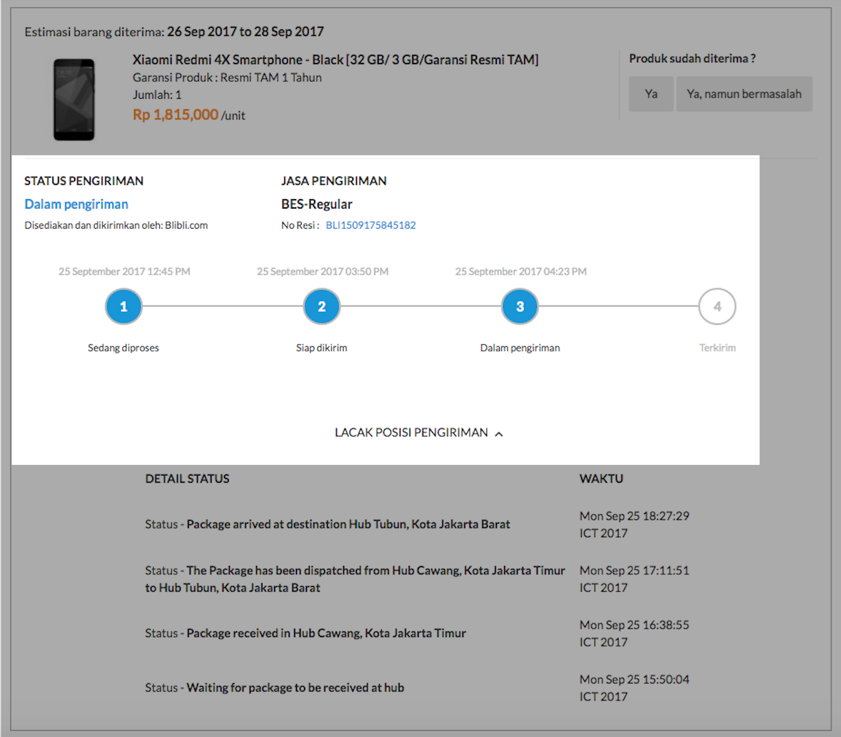This screenshot has height=737, width=841.
Task: Click "Package received in Hub Cawang" status row
Action: pyautogui.click(x=305, y=633)
